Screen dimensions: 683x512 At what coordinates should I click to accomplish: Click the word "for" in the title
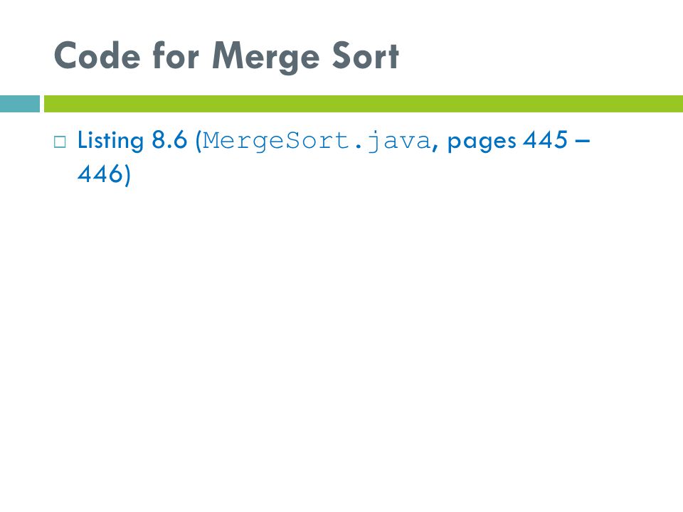point(176,55)
